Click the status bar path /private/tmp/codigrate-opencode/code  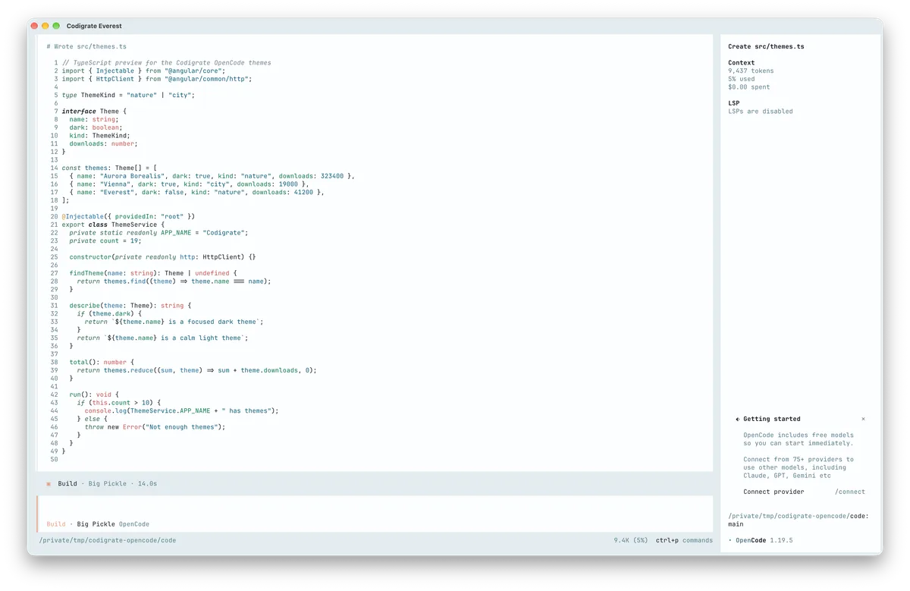coord(108,540)
